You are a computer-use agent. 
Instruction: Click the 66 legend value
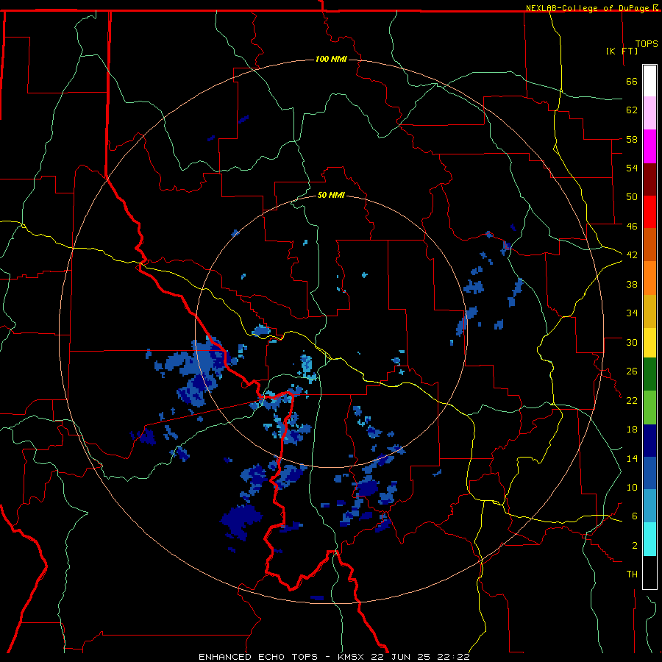[632, 81]
